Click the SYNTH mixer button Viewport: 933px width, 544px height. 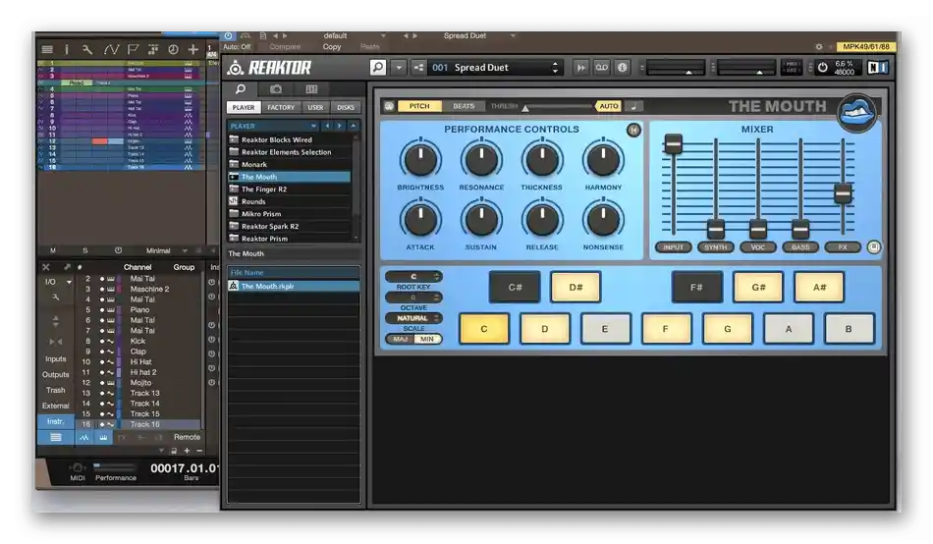(x=715, y=247)
